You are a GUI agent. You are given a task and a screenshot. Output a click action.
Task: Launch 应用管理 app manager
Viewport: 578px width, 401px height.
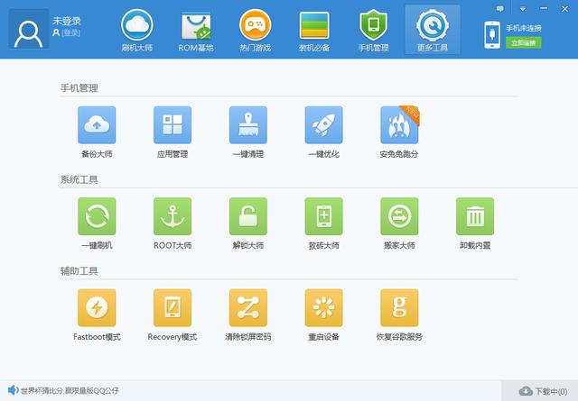(x=172, y=126)
